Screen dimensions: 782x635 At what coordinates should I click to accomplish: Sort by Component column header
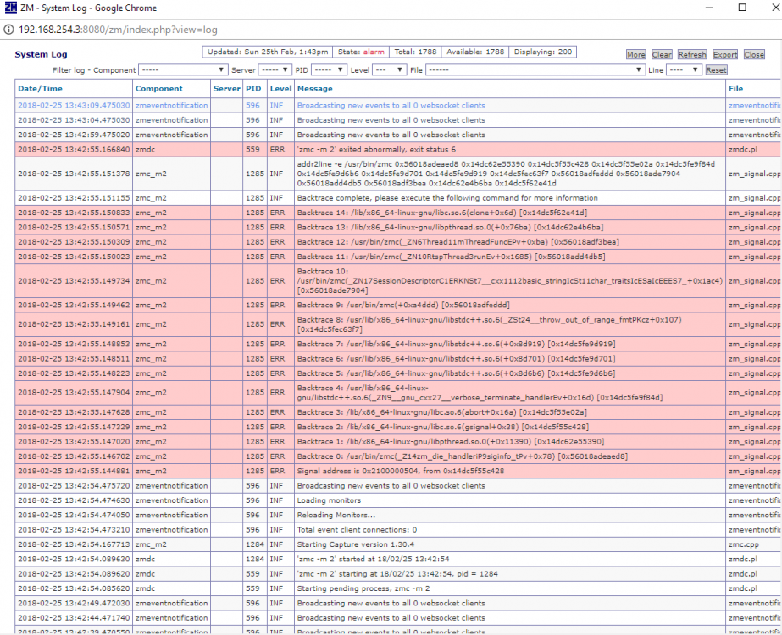(x=159, y=89)
